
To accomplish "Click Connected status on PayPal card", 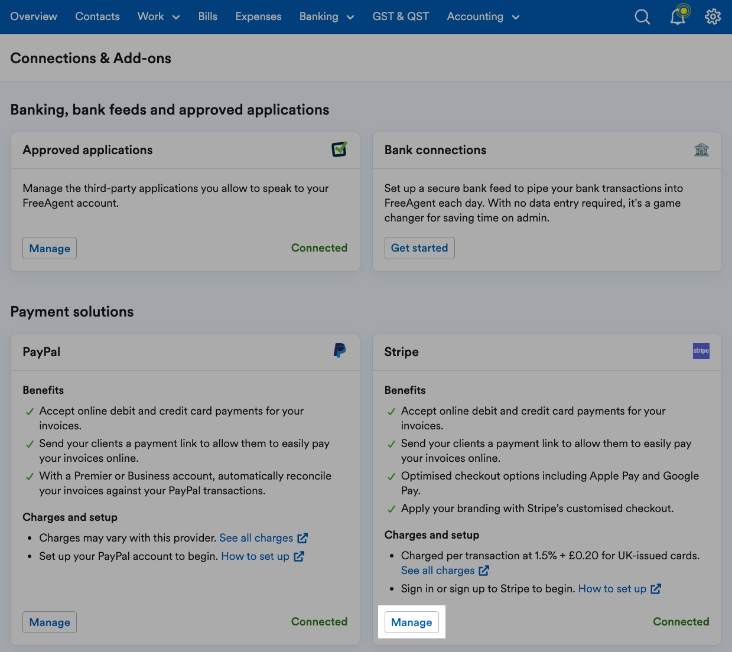I will 319,622.
